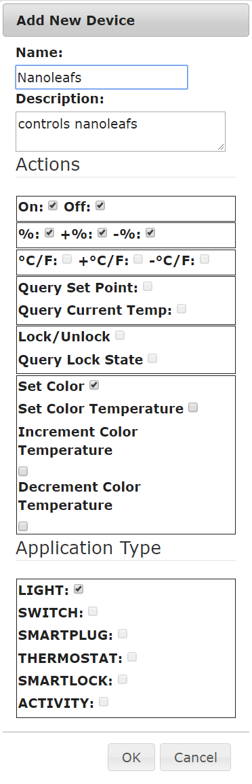The width and height of the screenshot is (252, 784).
Task: Click the Name input field
Action: point(102,78)
